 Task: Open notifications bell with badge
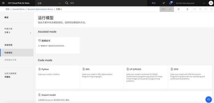tap(171, 3)
